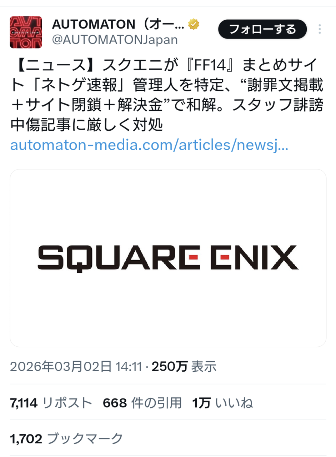Screen dimensions: 336x457
Task: Open the AUTOMATON（オー... display name
Action: [x=118, y=25]
